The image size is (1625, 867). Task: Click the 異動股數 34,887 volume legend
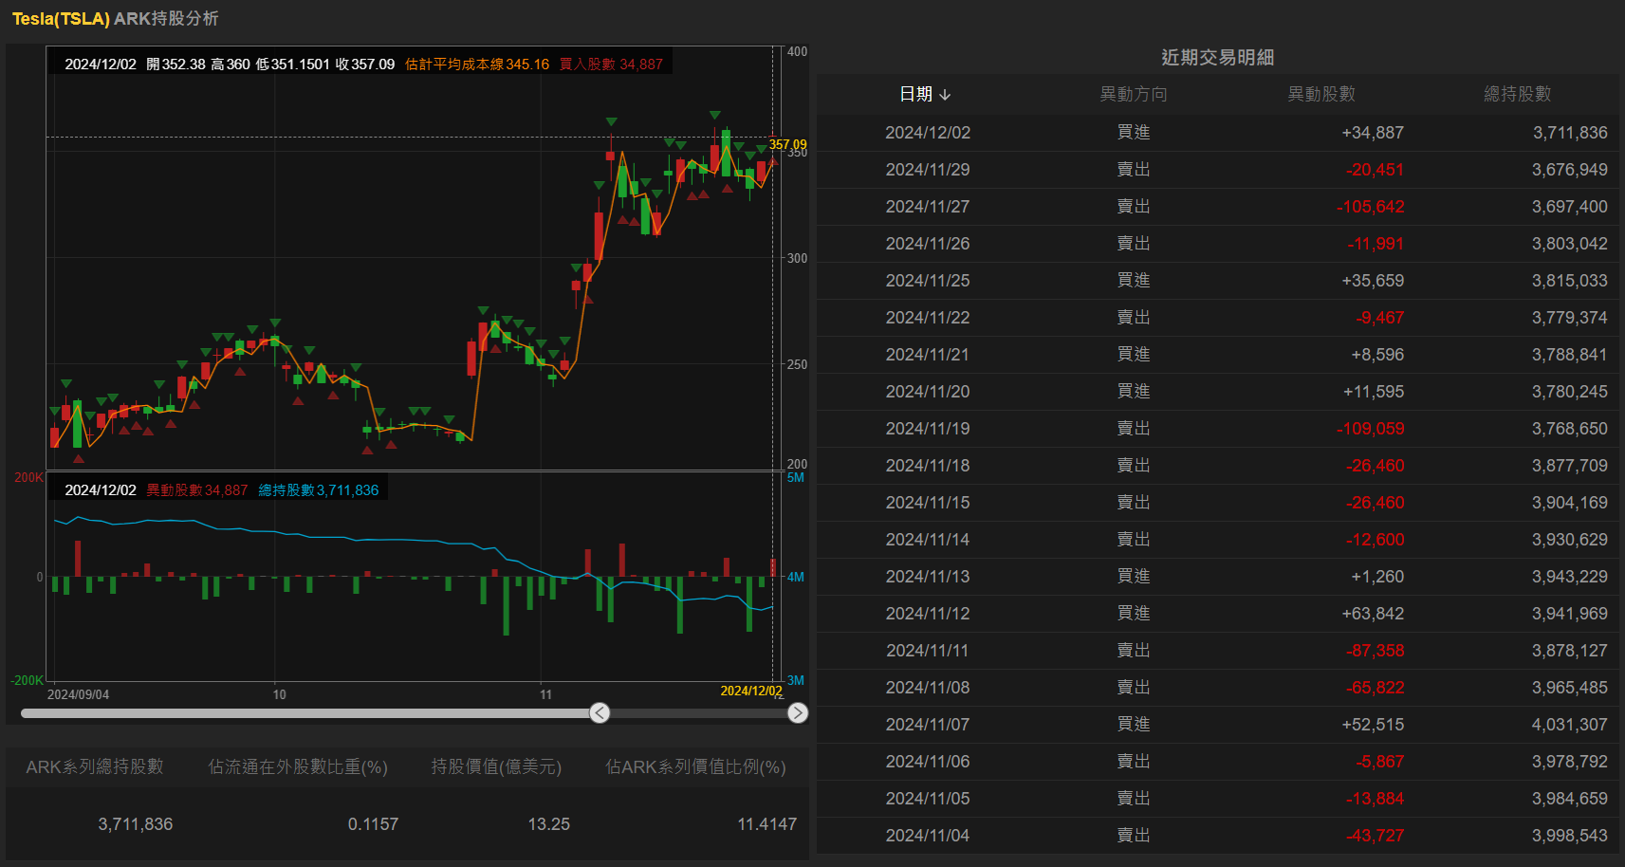[x=196, y=490]
